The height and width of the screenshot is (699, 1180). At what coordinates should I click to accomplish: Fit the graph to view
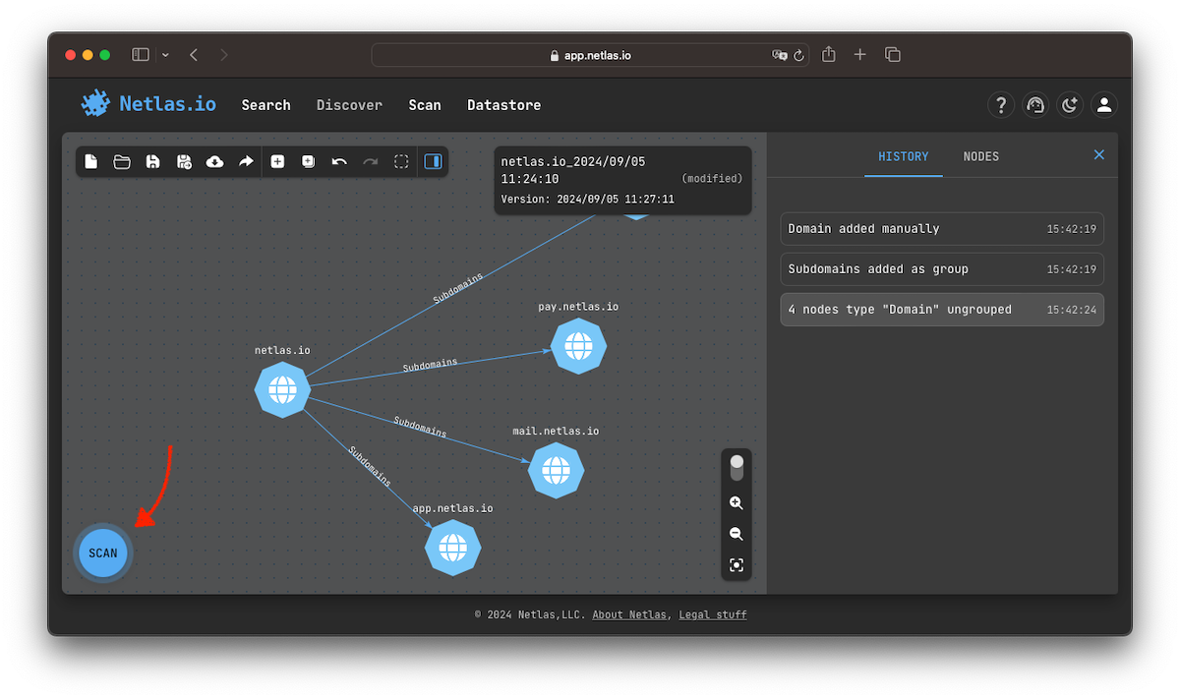[737, 565]
